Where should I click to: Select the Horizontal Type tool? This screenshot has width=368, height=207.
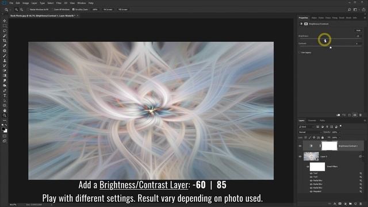tap(5, 95)
